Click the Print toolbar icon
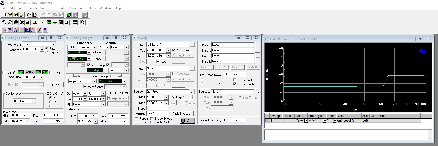The image size is (438, 146). pos(30,15)
